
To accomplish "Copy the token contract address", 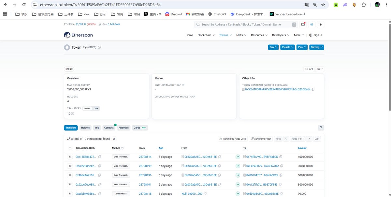I will (313, 89).
